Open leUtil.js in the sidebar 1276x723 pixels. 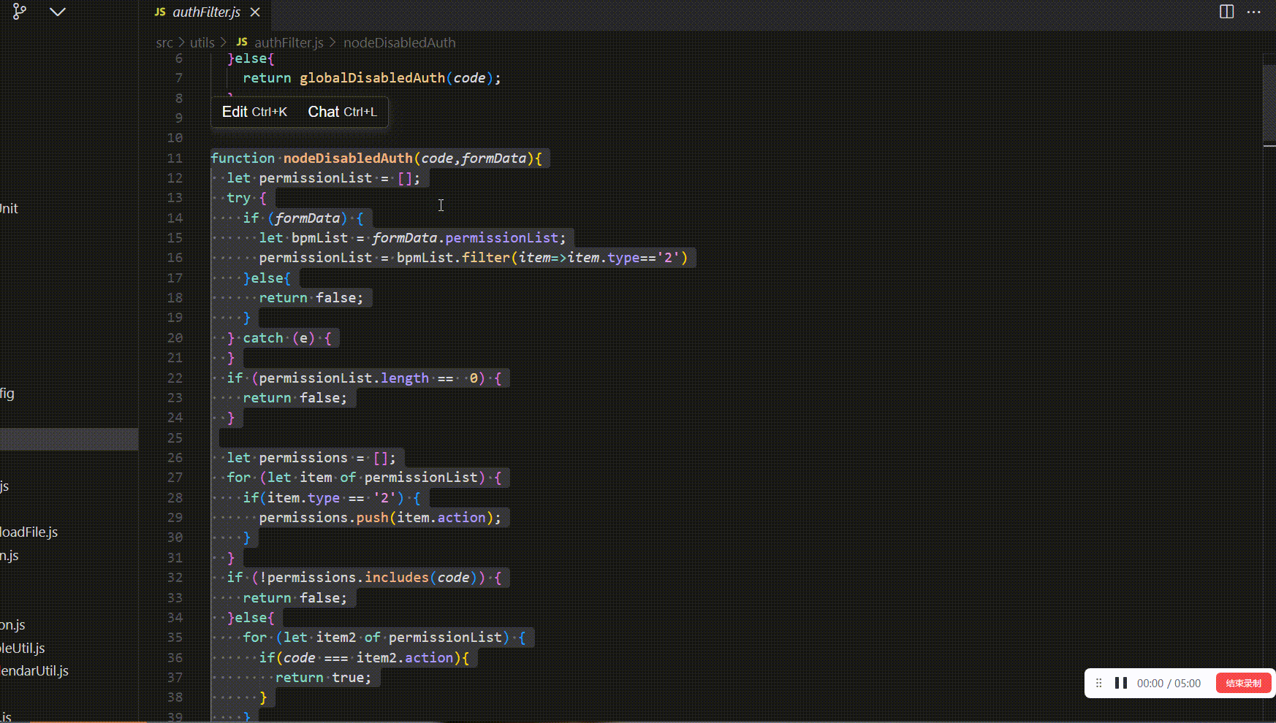click(x=23, y=648)
